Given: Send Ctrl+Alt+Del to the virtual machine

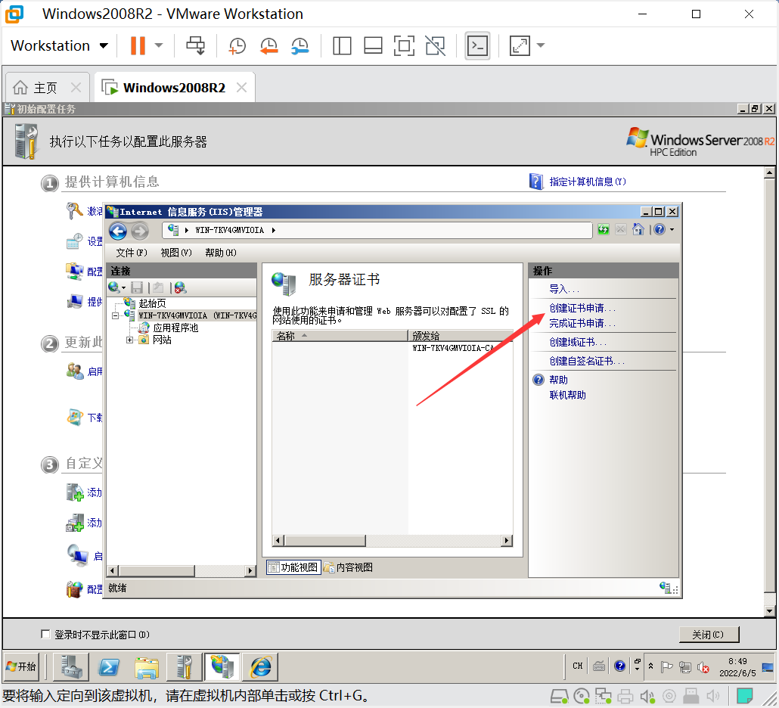Looking at the screenshot, I should (x=195, y=45).
